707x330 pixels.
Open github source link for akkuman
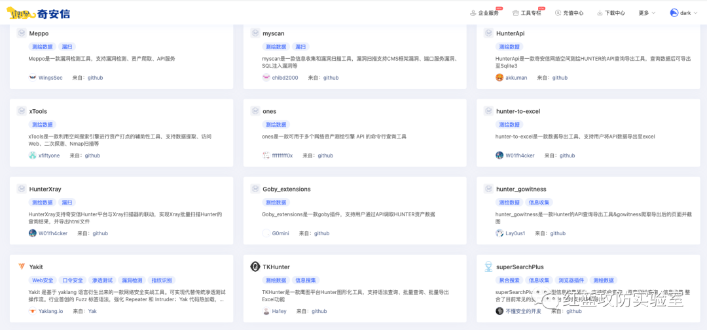[560, 77]
